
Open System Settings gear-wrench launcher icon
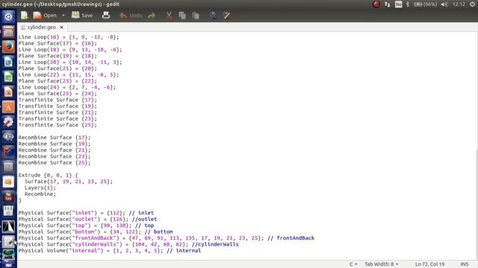(8, 122)
